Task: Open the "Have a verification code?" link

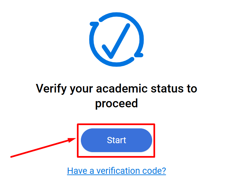Action: click(116, 171)
